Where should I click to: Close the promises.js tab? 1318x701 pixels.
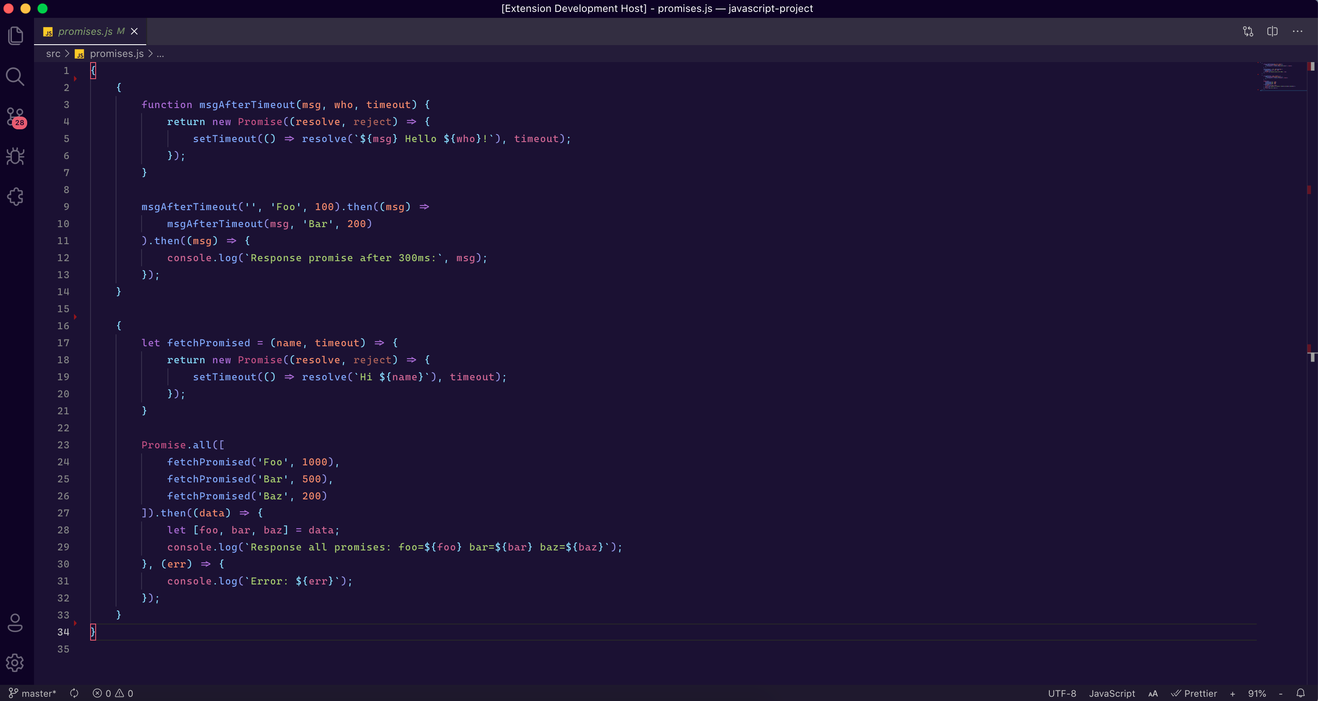click(134, 32)
